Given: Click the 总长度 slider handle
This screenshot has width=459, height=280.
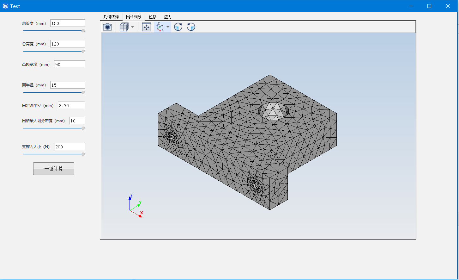Looking at the screenshot, I should pyautogui.click(x=83, y=31).
